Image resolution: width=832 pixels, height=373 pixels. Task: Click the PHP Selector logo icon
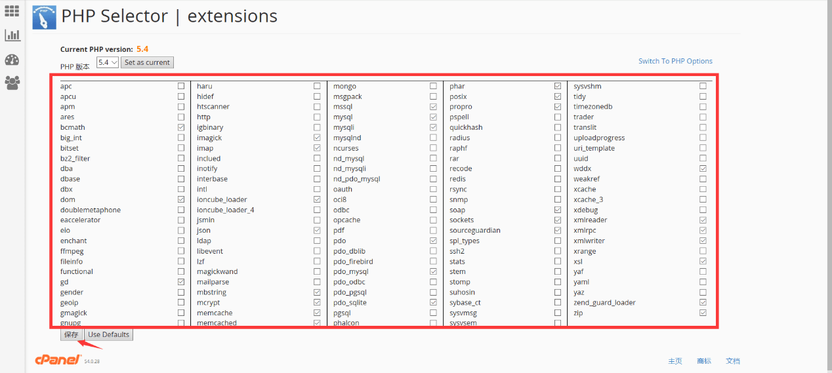coord(44,17)
